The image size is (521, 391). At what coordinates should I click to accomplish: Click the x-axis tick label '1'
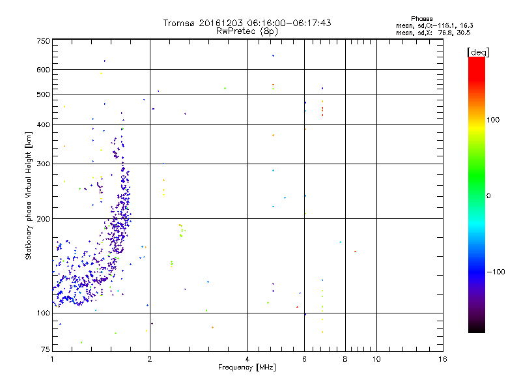point(52,359)
